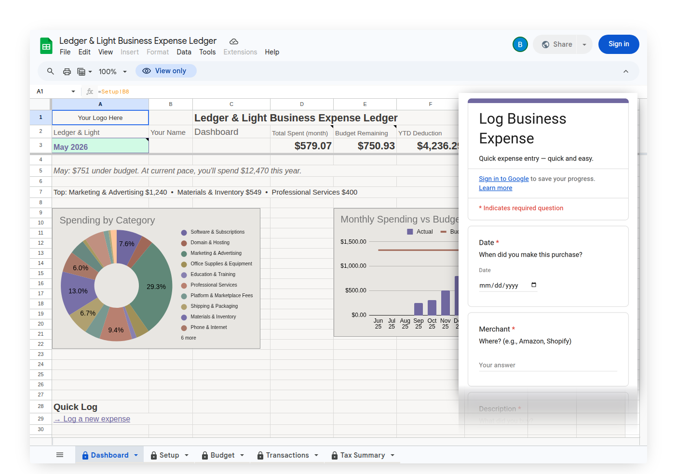This screenshot has height=474, width=677.
Task: Click the Dashboard heading cell
Action: pyautogui.click(x=231, y=132)
